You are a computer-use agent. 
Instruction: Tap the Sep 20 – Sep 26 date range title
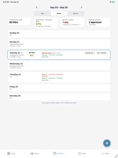point(59,8)
